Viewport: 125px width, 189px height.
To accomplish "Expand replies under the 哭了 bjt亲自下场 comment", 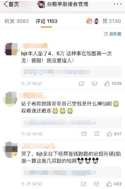I will coord(71,173).
